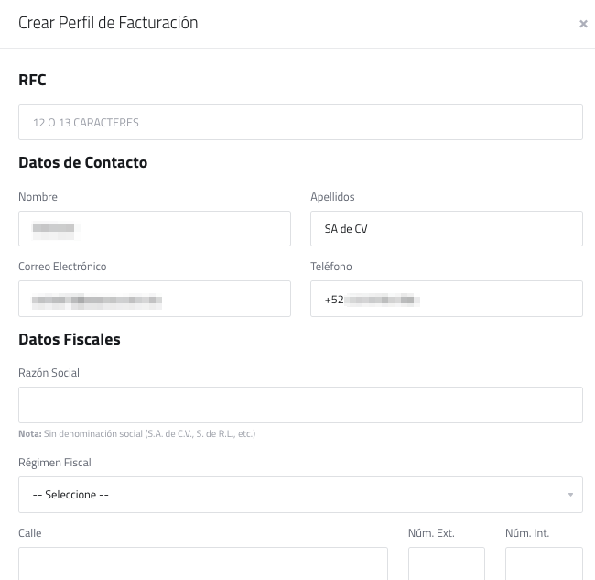Click the Nombre field label

(x=38, y=197)
